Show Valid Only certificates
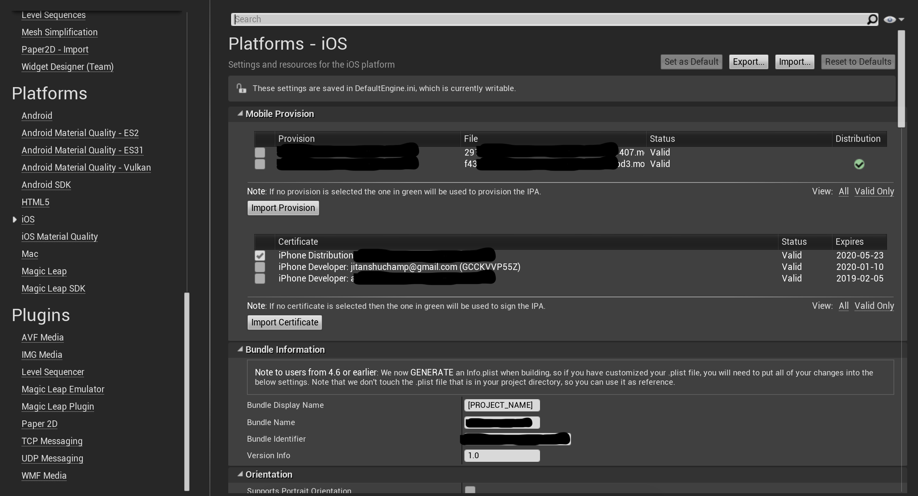Image resolution: width=918 pixels, height=496 pixels. [874, 306]
